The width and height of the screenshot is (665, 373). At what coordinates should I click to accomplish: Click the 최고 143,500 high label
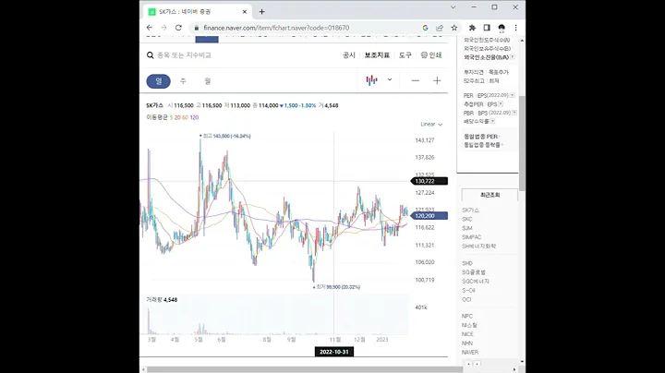pyautogui.click(x=225, y=136)
